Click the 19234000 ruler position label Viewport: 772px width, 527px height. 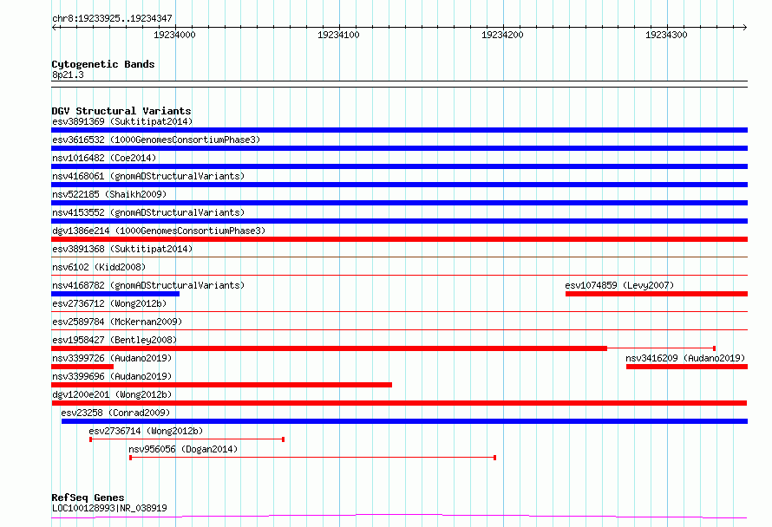(174, 35)
